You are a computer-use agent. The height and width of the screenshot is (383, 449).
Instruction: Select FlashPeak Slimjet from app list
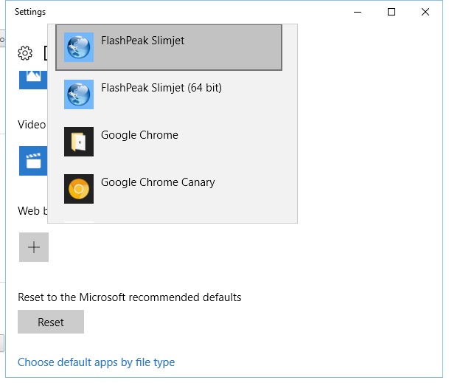[169, 47]
